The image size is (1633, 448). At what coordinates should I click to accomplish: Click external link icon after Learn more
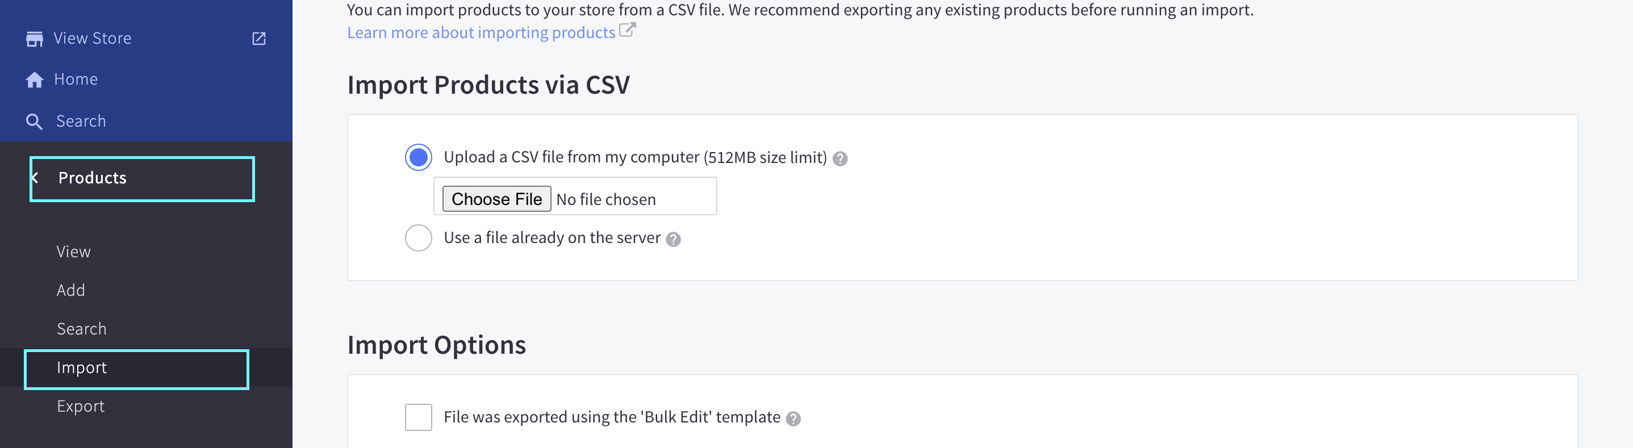pos(627,31)
